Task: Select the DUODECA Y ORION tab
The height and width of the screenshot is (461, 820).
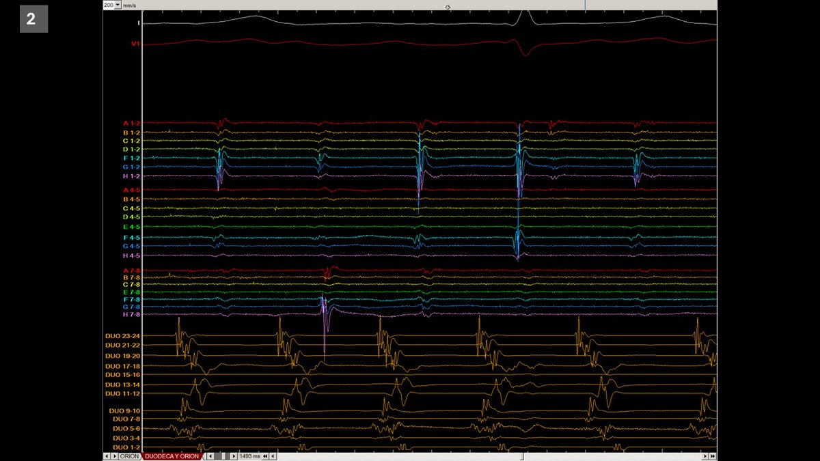Action: pos(172,456)
